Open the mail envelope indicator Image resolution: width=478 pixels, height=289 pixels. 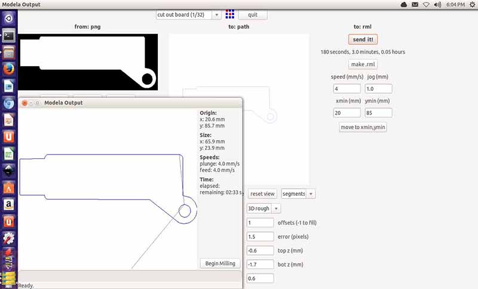415,5
